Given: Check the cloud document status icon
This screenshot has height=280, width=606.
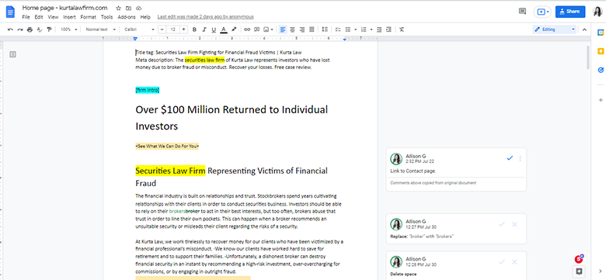Looking at the screenshot, I should (139, 8).
